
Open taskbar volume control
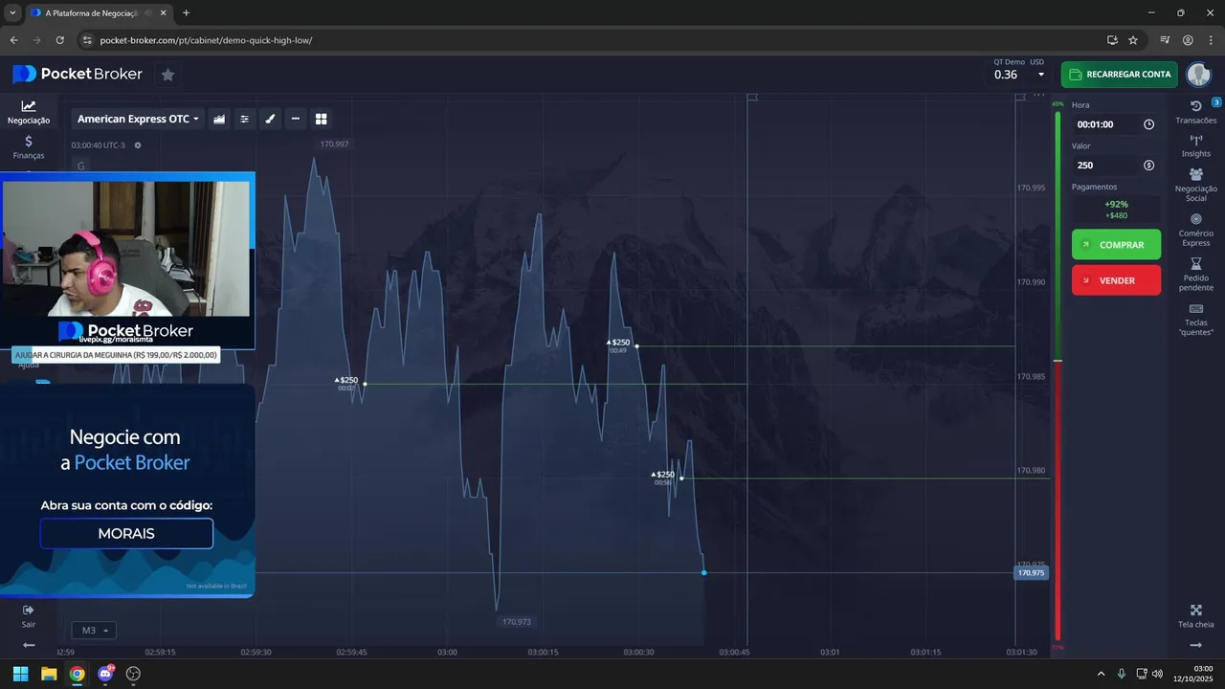tap(1157, 674)
